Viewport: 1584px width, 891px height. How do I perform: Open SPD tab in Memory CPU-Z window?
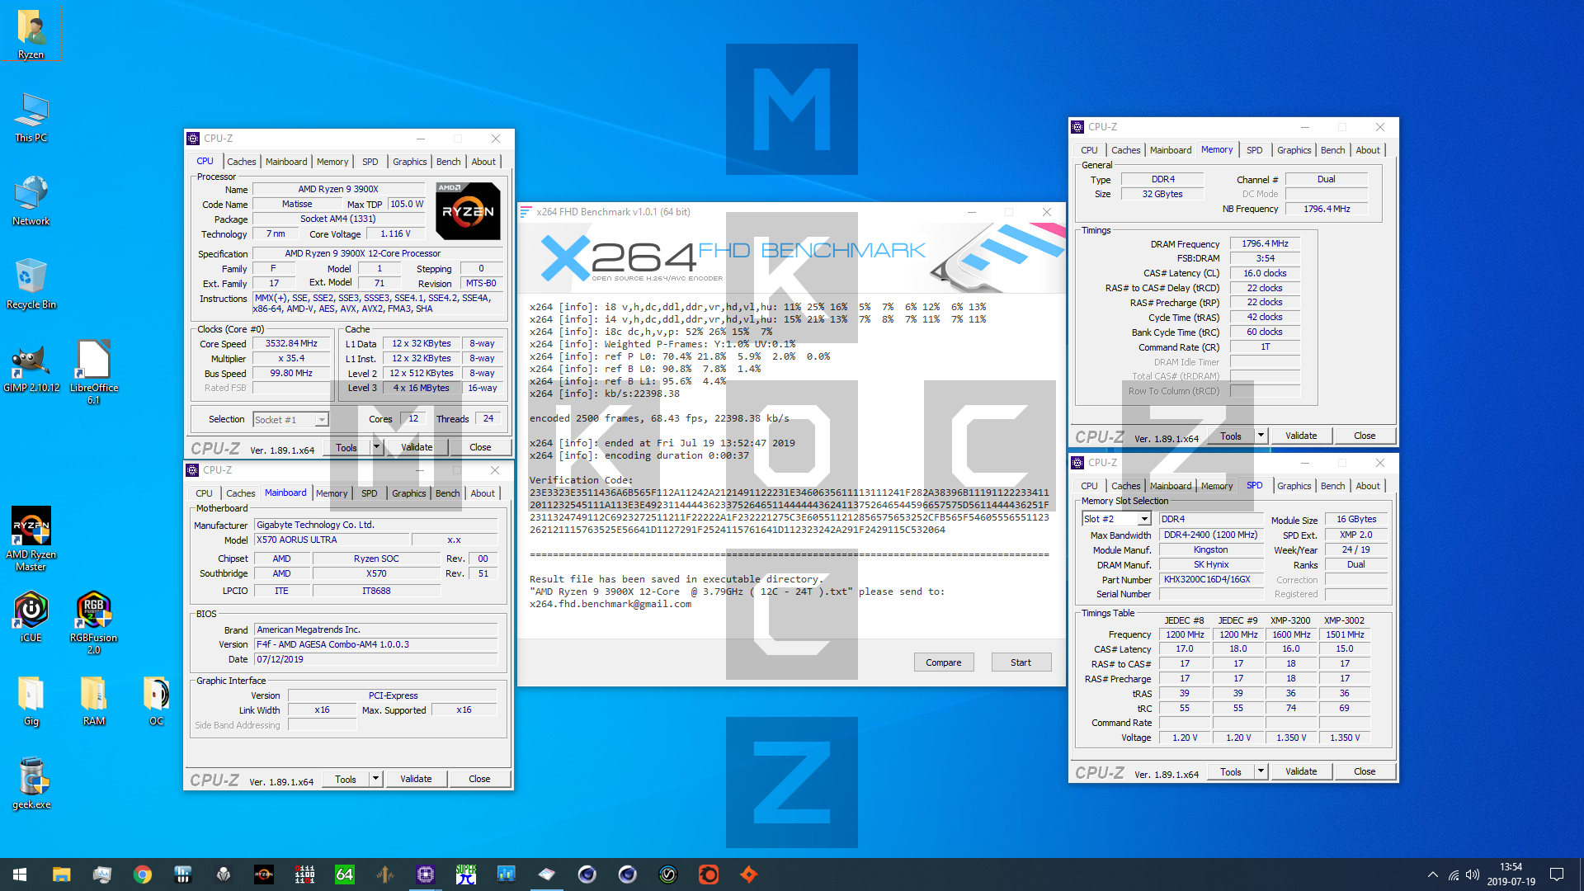pos(1255,150)
